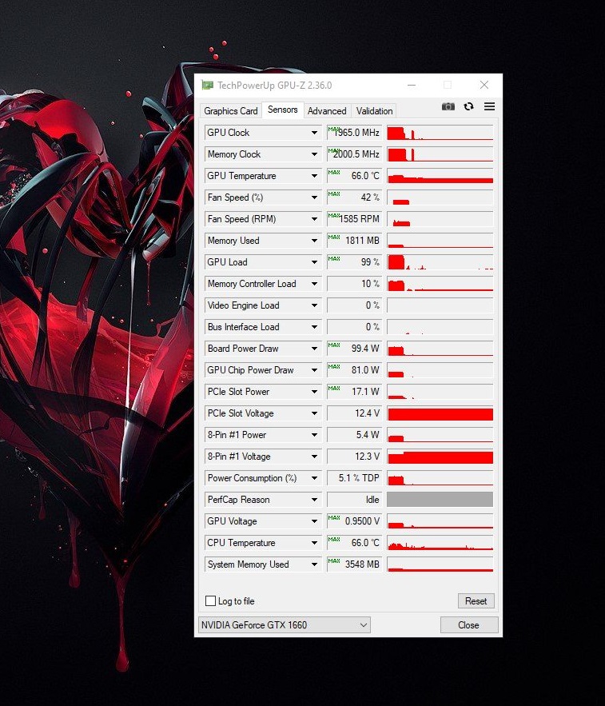Viewport: 605px width, 706px height.
Task: Click the GPU Clock history graph
Action: tap(440, 133)
